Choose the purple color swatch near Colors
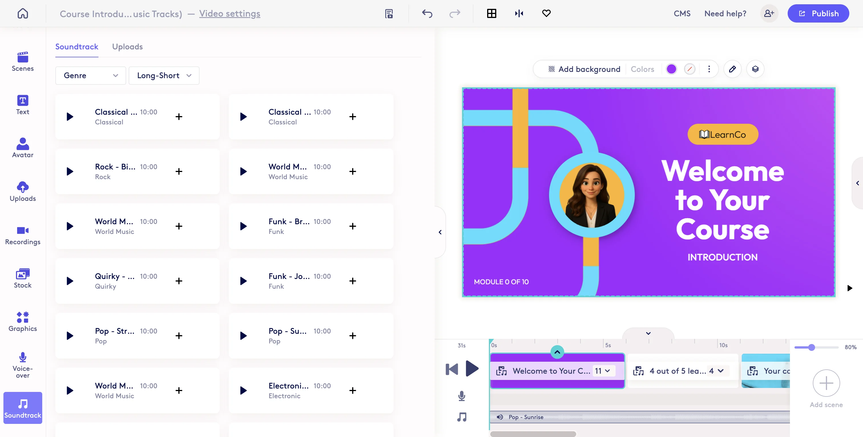 point(672,69)
